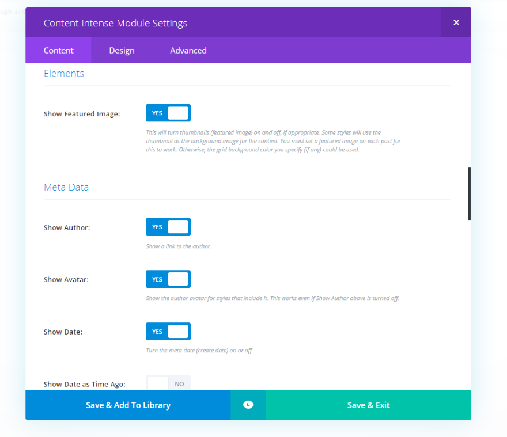Click the Show Author label
The height and width of the screenshot is (437, 507).
67,228
